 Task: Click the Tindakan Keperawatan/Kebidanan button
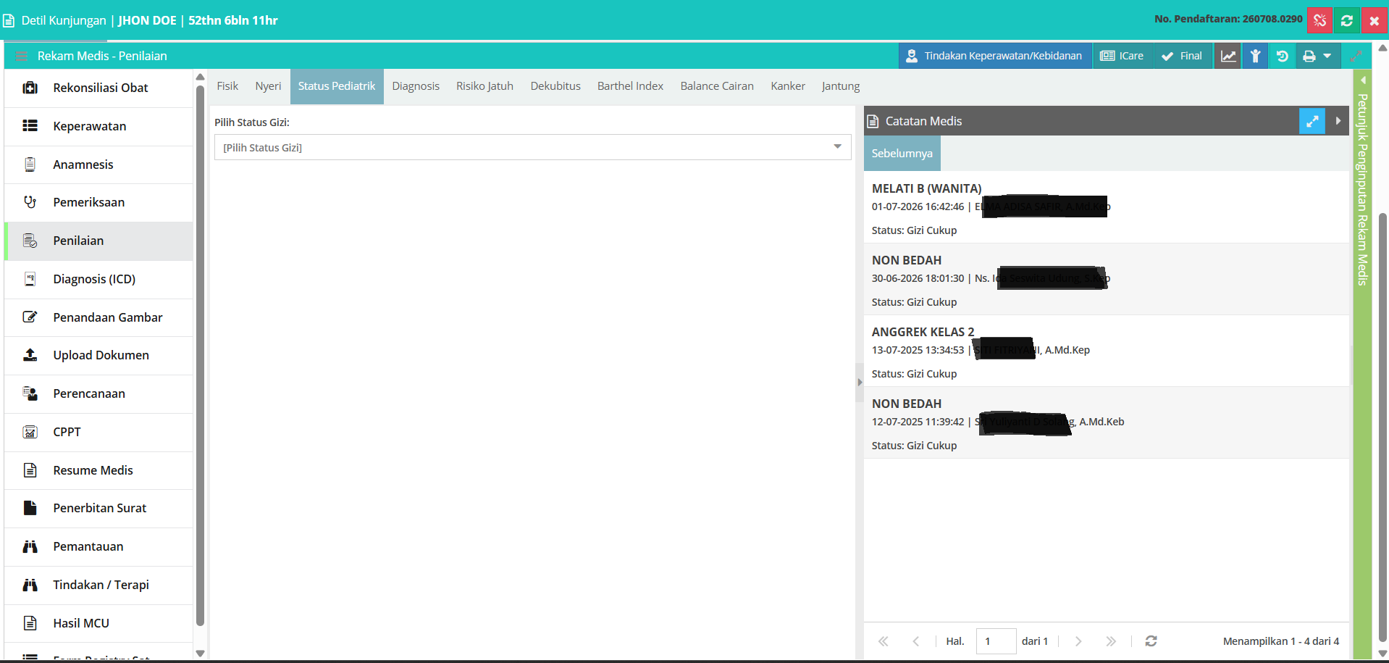[995, 56]
